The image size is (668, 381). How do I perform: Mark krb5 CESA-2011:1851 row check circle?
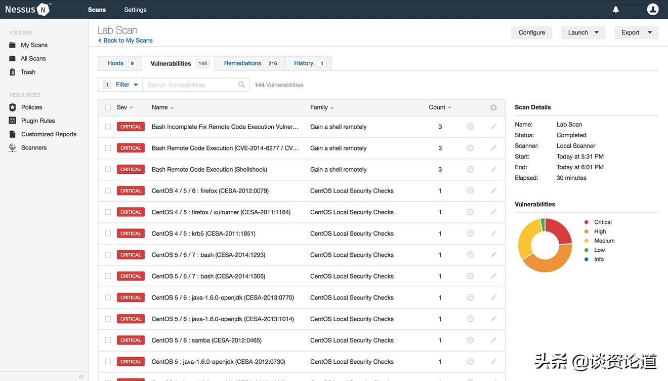(x=470, y=234)
